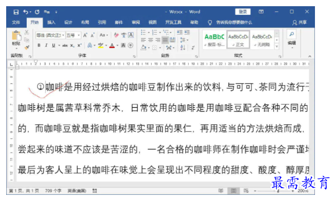334x199 pixels.
Task: Open the Change Case Aa dropdown
Action: (104, 35)
